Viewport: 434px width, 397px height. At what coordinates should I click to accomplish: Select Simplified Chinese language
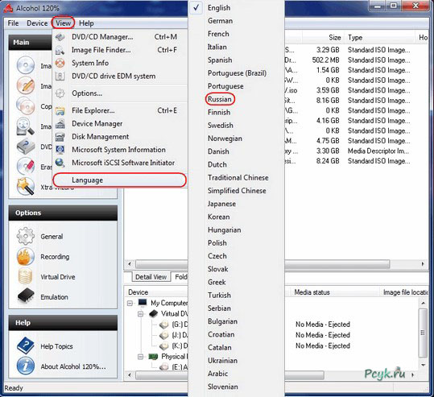point(237,191)
